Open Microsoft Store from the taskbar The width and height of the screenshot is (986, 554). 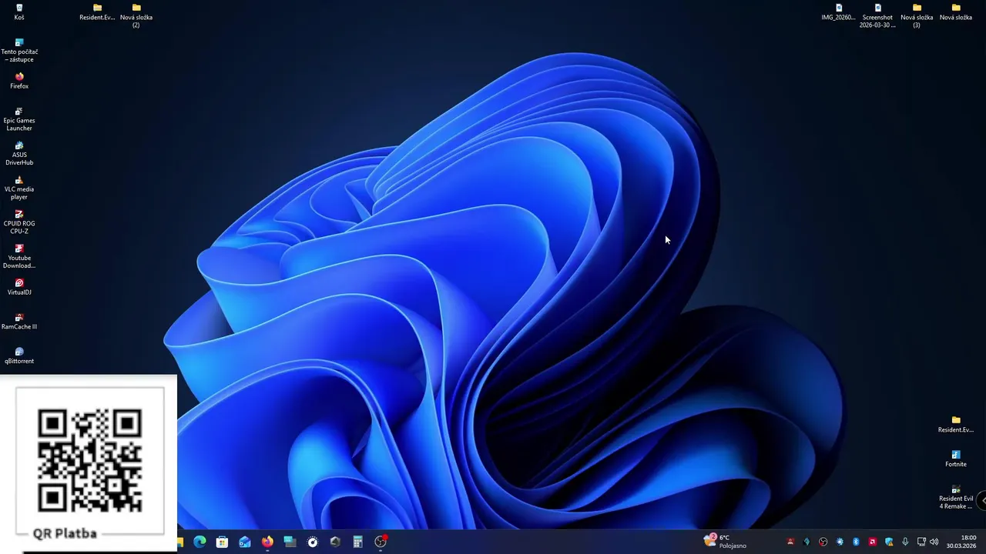coord(222,542)
